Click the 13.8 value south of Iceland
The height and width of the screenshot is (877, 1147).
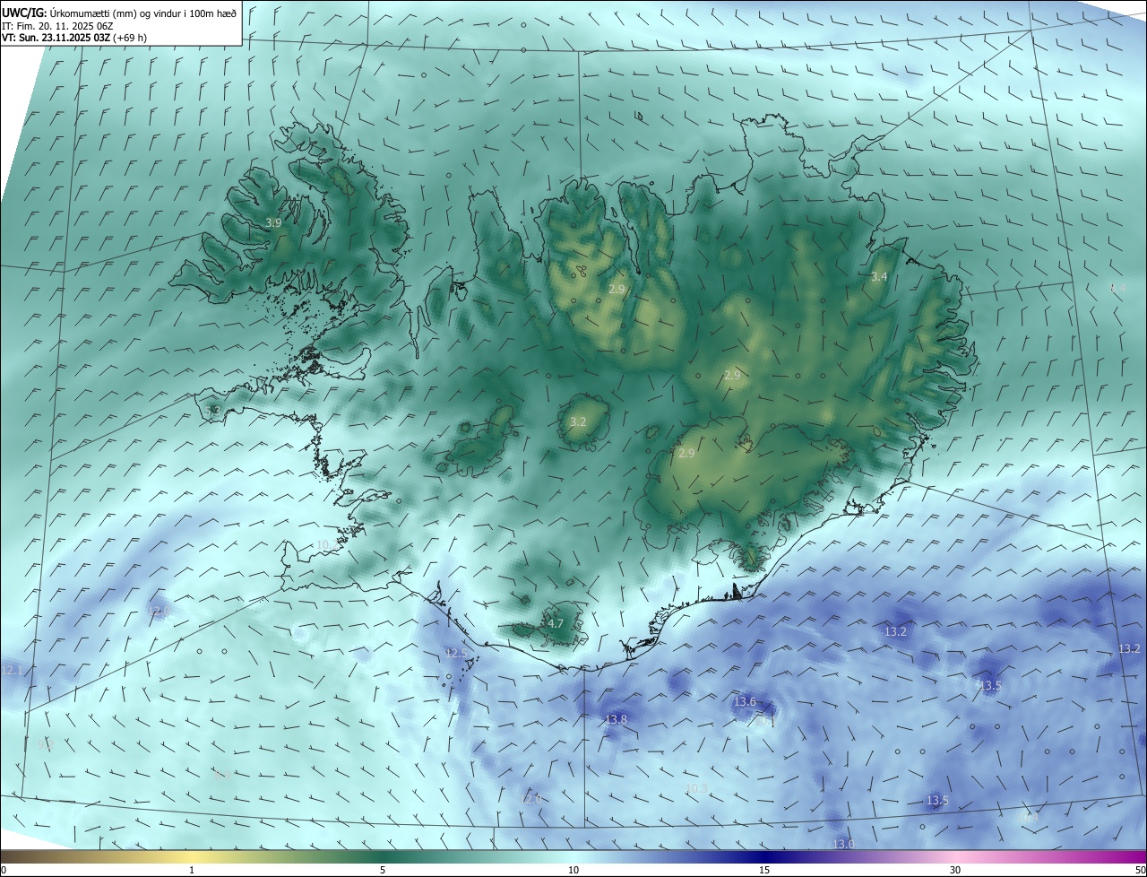(x=617, y=719)
